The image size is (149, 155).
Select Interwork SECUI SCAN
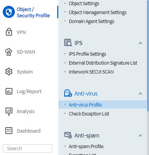91,72
